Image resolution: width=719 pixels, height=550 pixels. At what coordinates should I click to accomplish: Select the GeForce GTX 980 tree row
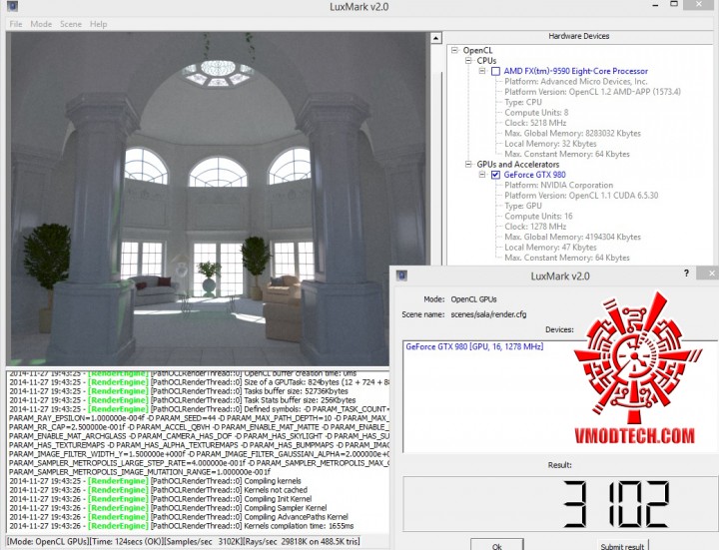(x=534, y=175)
